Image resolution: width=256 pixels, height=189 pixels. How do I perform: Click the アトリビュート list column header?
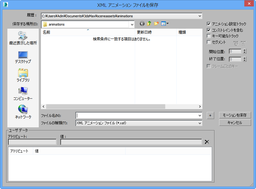(x=21, y=151)
